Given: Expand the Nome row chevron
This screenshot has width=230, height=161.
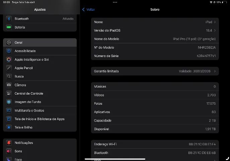Looking at the screenshot, I should pos(215,22).
